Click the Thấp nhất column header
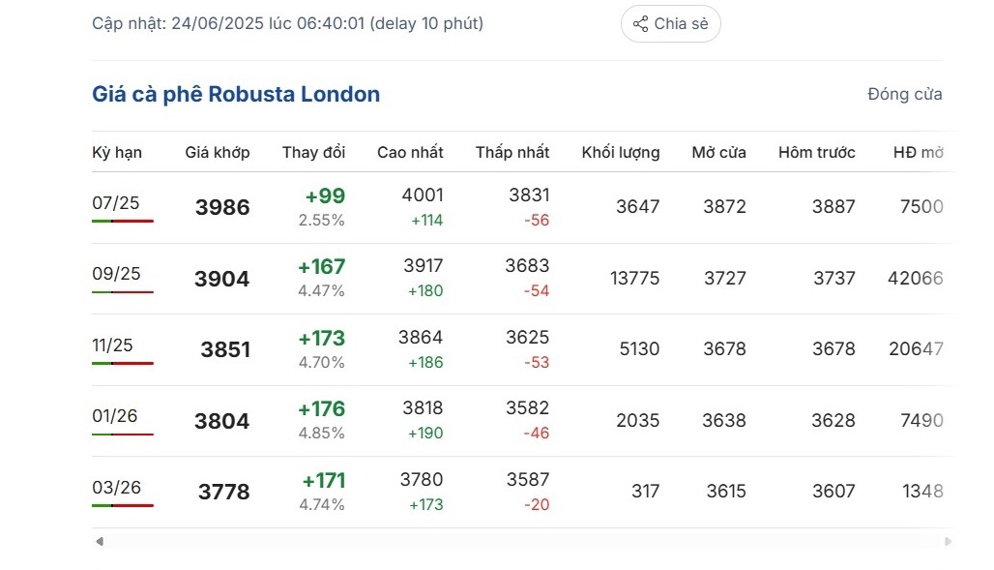The height and width of the screenshot is (570, 994). 512,152
